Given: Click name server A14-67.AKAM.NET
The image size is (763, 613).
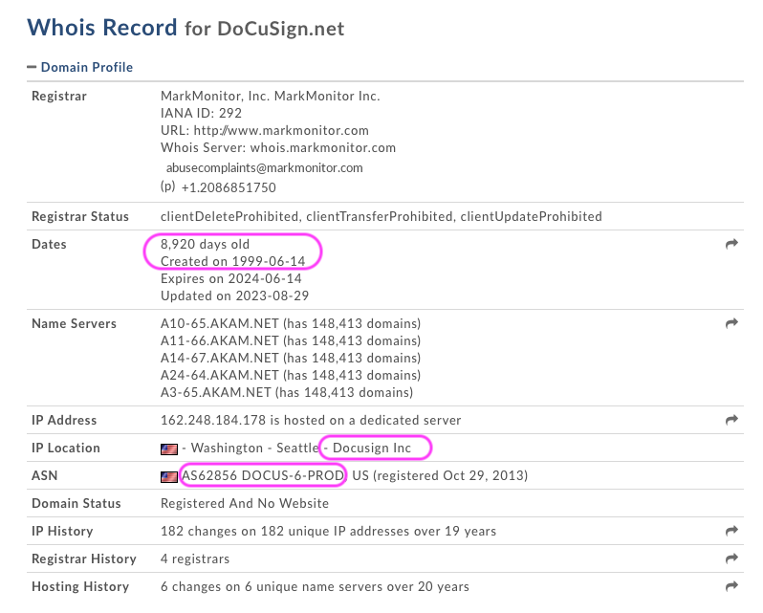Looking at the screenshot, I should pos(220,358).
